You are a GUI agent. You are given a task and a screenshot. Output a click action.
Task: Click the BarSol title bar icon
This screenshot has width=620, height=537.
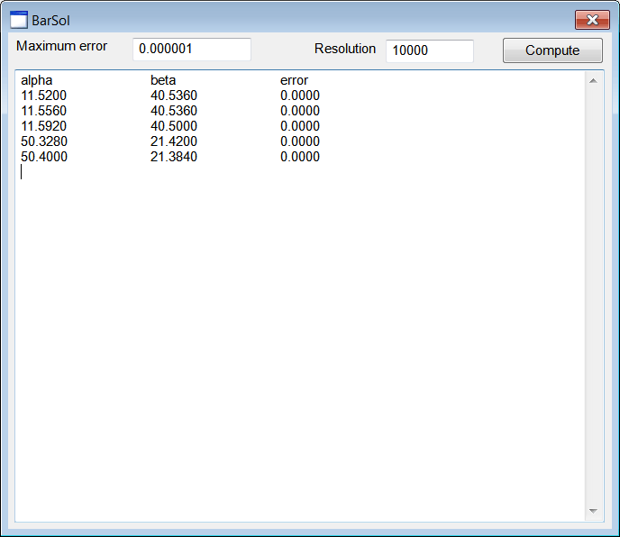click(19, 20)
